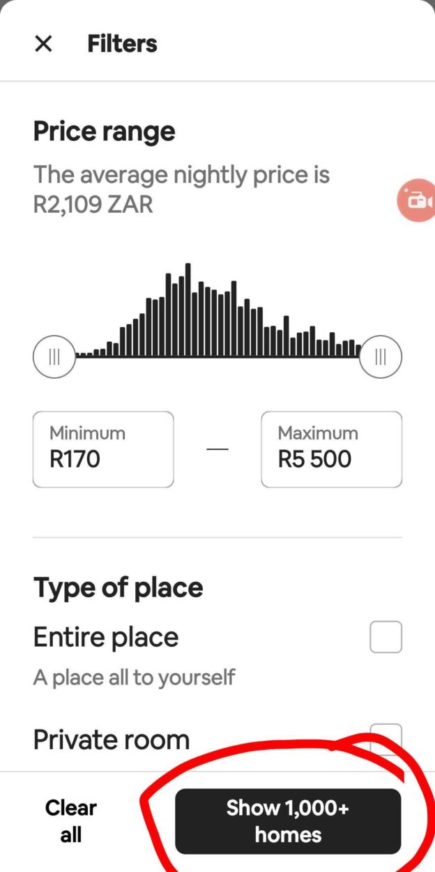Select the Filters header title
Viewport: 435px width, 872px height.
click(x=122, y=43)
